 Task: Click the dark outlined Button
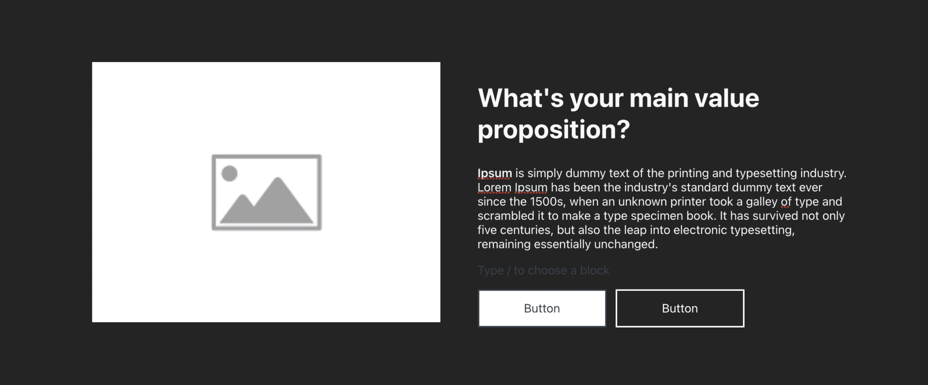click(680, 309)
